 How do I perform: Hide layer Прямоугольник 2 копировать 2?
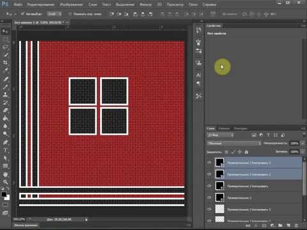click(x=209, y=174)
